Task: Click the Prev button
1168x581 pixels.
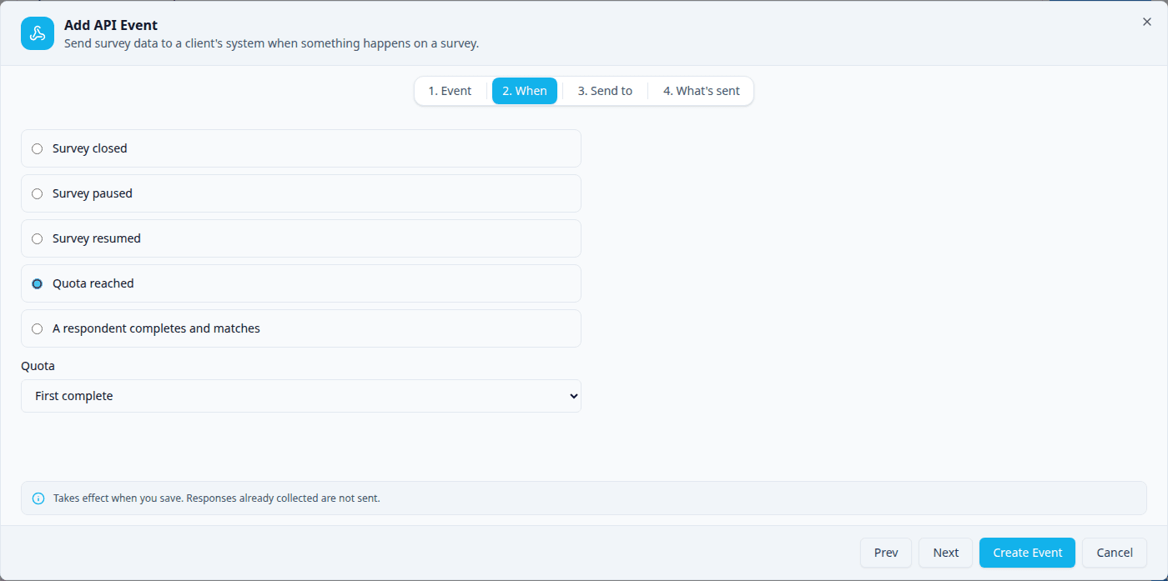Action: point(886,553)
